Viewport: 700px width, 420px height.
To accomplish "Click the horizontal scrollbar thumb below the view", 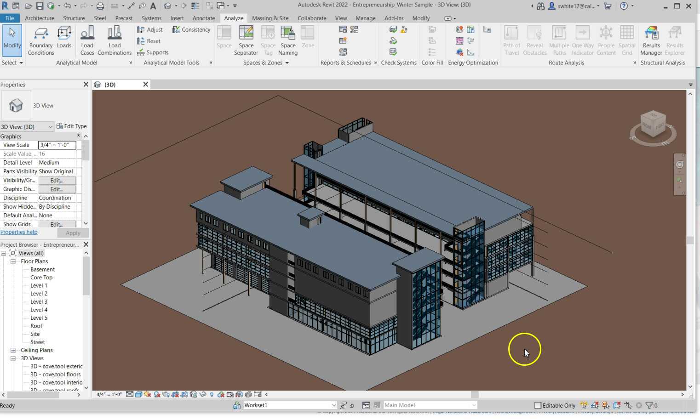I will (475, 394).
